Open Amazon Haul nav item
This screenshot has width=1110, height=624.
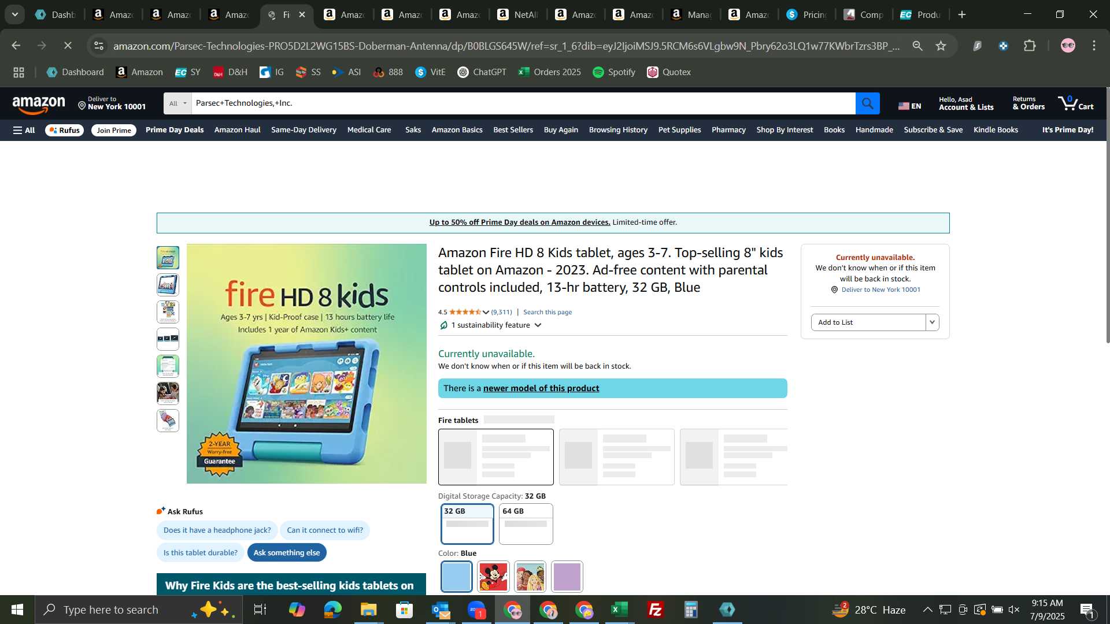click(237, 130)
